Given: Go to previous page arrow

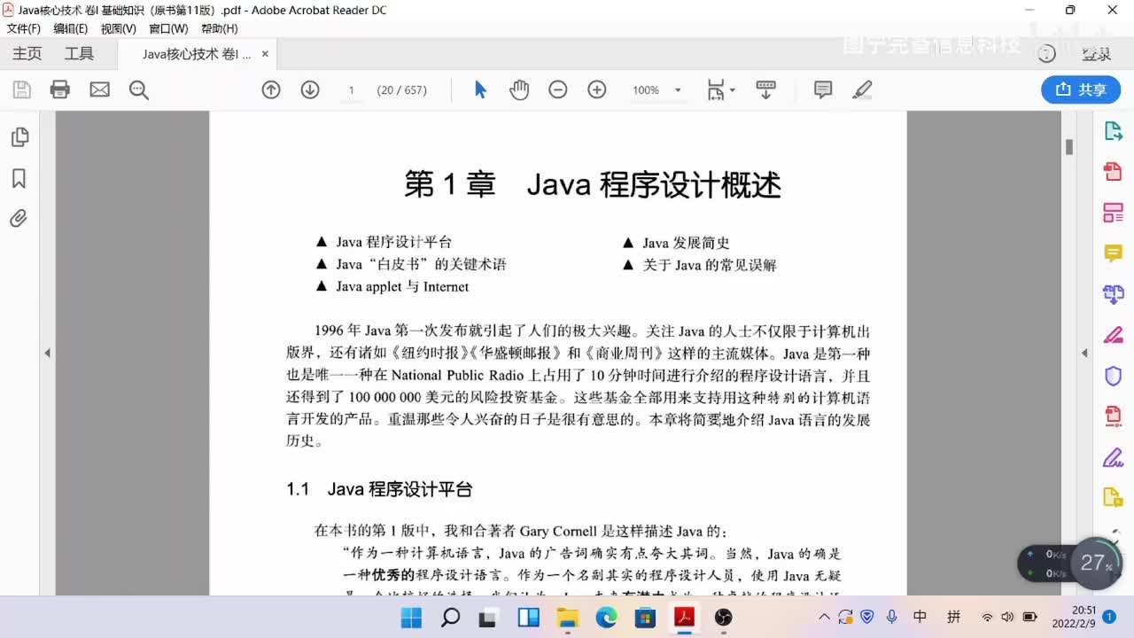Looking at the screenshot, I should click(271, 89).
